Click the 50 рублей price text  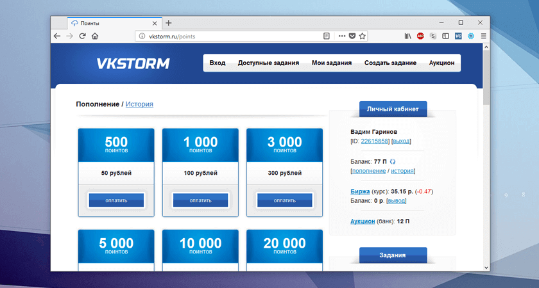pyautogui.click(x=116, y=173)
